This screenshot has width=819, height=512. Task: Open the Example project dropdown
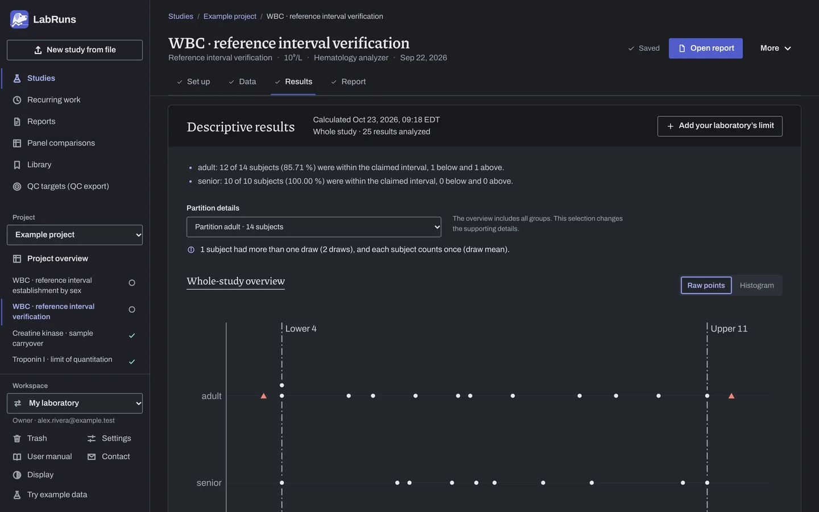point(75,235)
